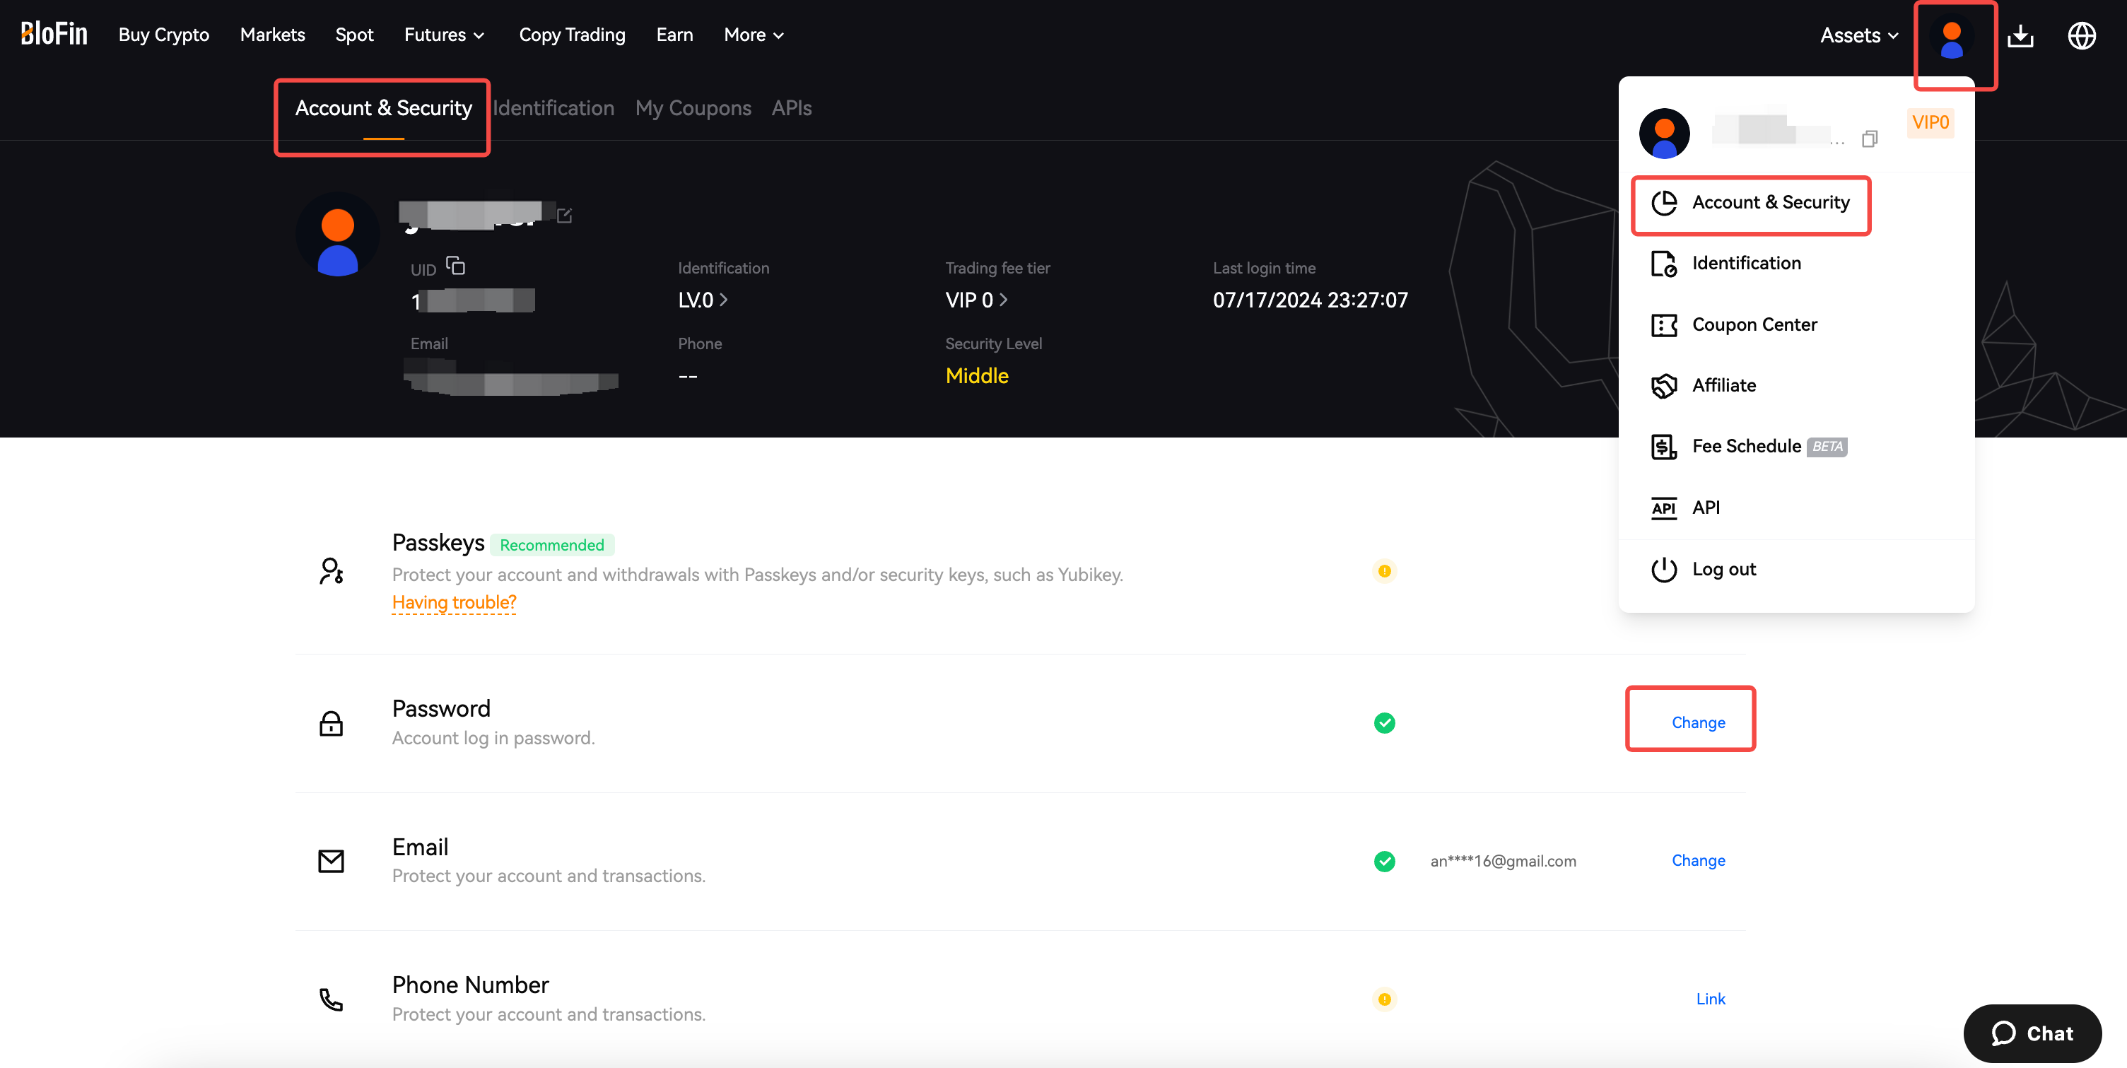The width and height of the screenshot is (2127, 1068).
Task: Choose Account & Security in profile menu
Action: [x=1750, y=202]
